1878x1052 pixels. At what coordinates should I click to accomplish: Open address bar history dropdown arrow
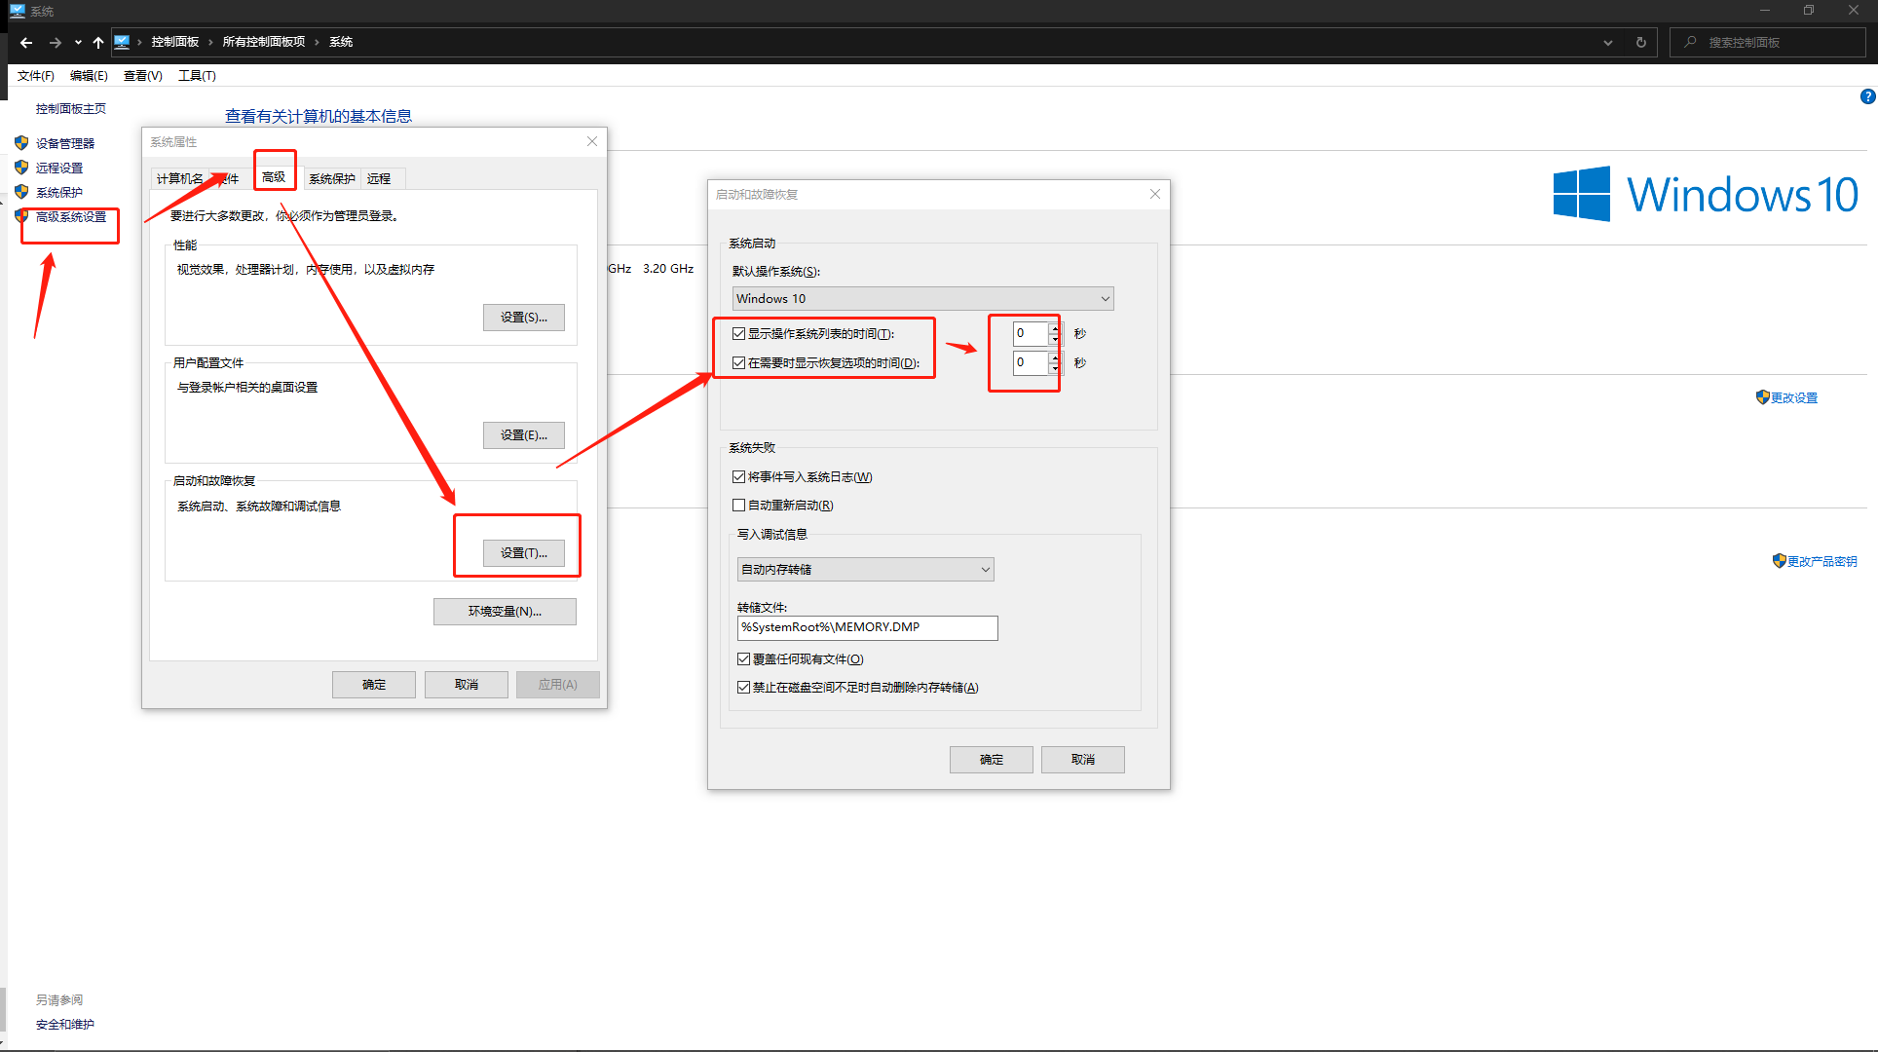pos(1607,42)
